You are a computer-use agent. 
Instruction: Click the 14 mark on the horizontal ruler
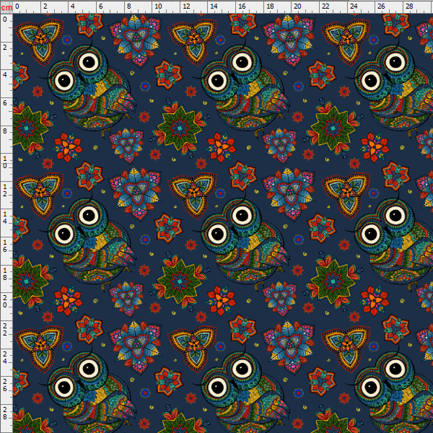(x=214, y=6)
